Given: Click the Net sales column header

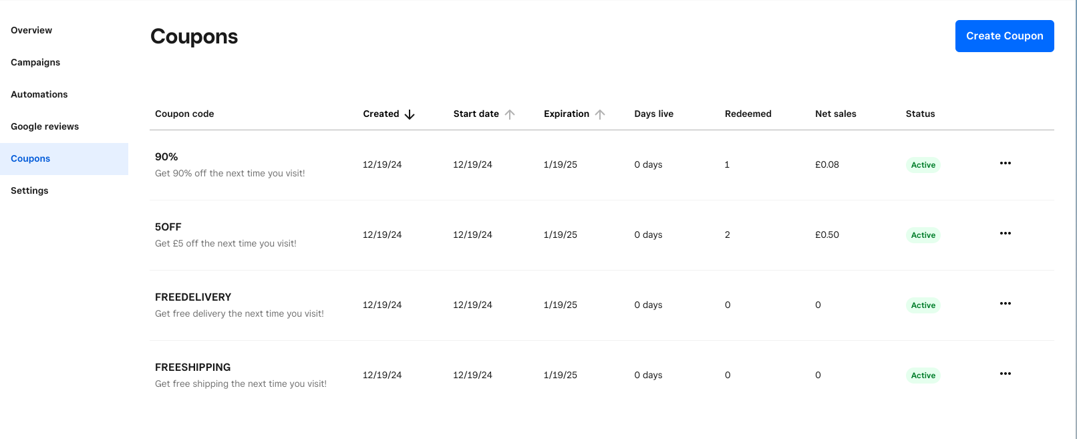Looking at the screenshot, I should [x=836, y=114].
